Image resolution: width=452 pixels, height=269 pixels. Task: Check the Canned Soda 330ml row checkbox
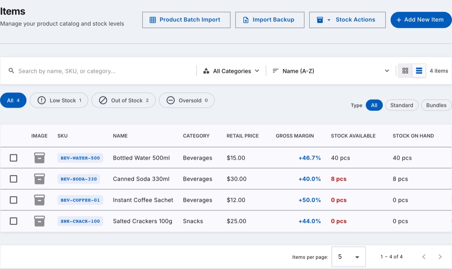[x=14, y=179]
